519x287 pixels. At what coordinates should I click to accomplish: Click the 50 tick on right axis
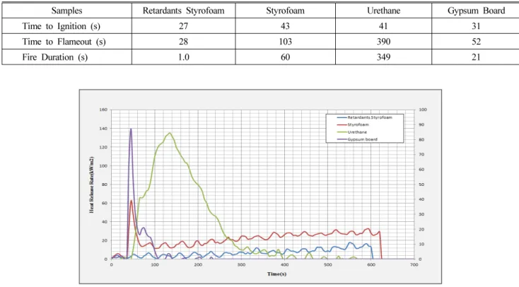click(x=421, y=184)
